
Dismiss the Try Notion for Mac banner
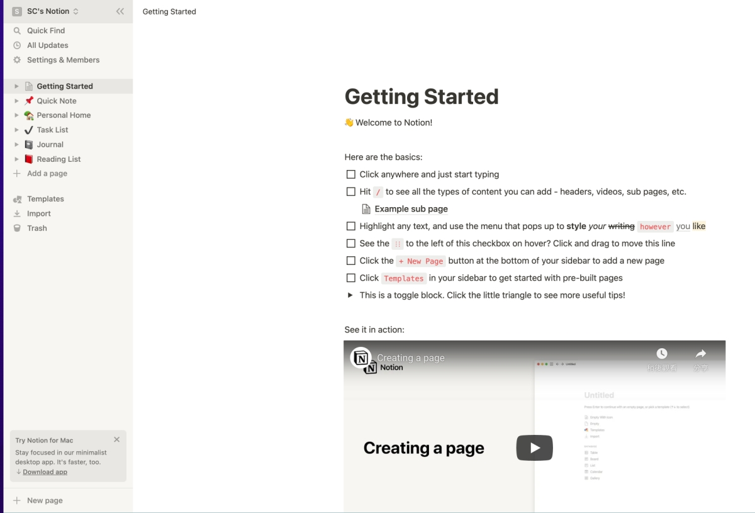click(117, 439)
